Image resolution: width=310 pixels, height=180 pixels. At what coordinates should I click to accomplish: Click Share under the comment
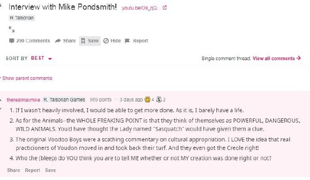(13, 170)
